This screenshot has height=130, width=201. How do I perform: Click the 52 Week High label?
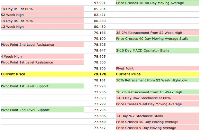[x=12, y=15]
